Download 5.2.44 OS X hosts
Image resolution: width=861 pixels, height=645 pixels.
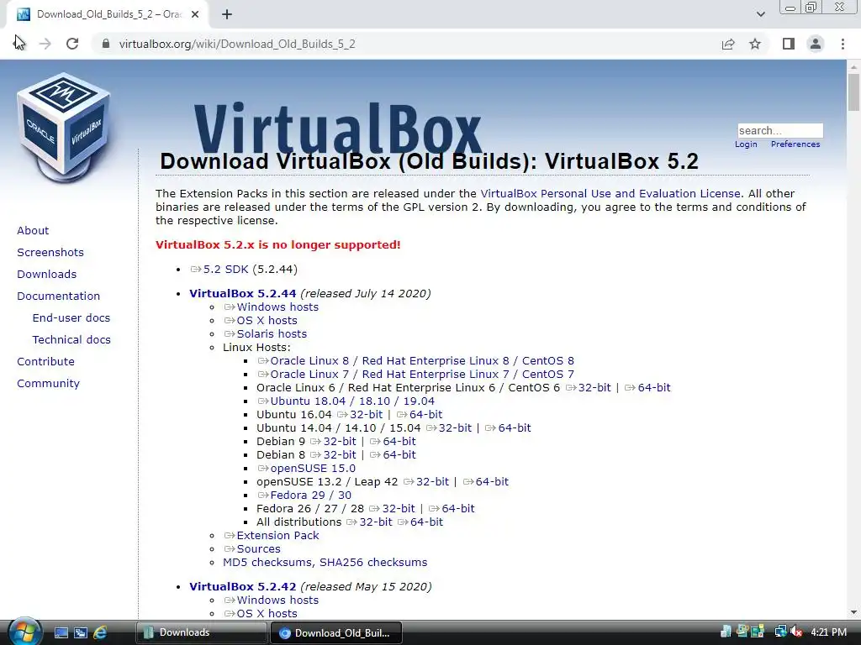point(267,320)
